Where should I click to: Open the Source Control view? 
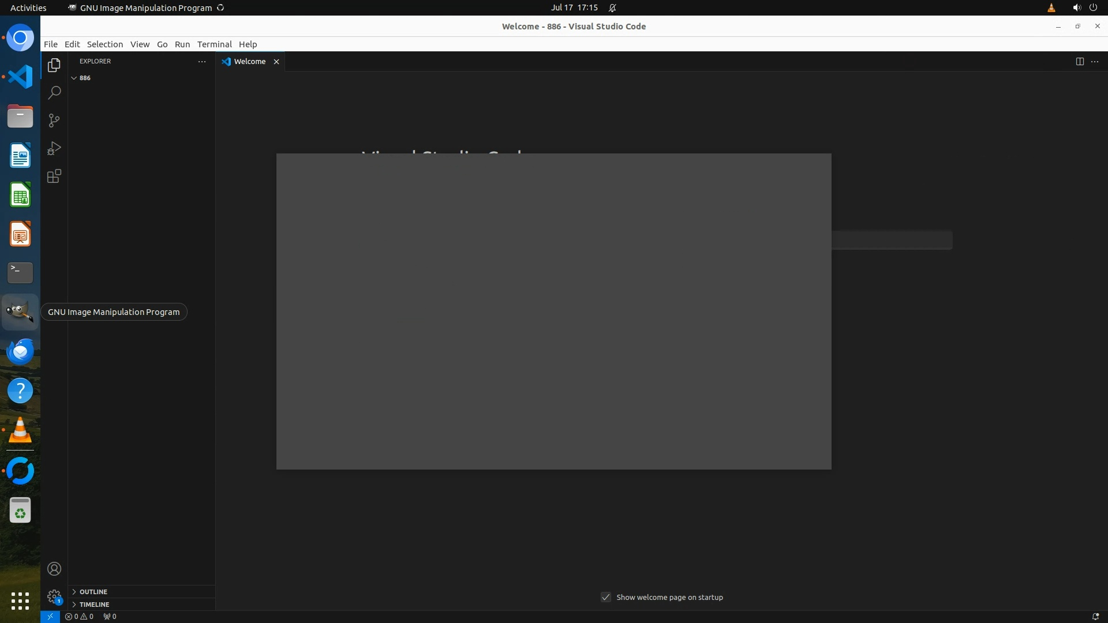click(x=54, y=121)
